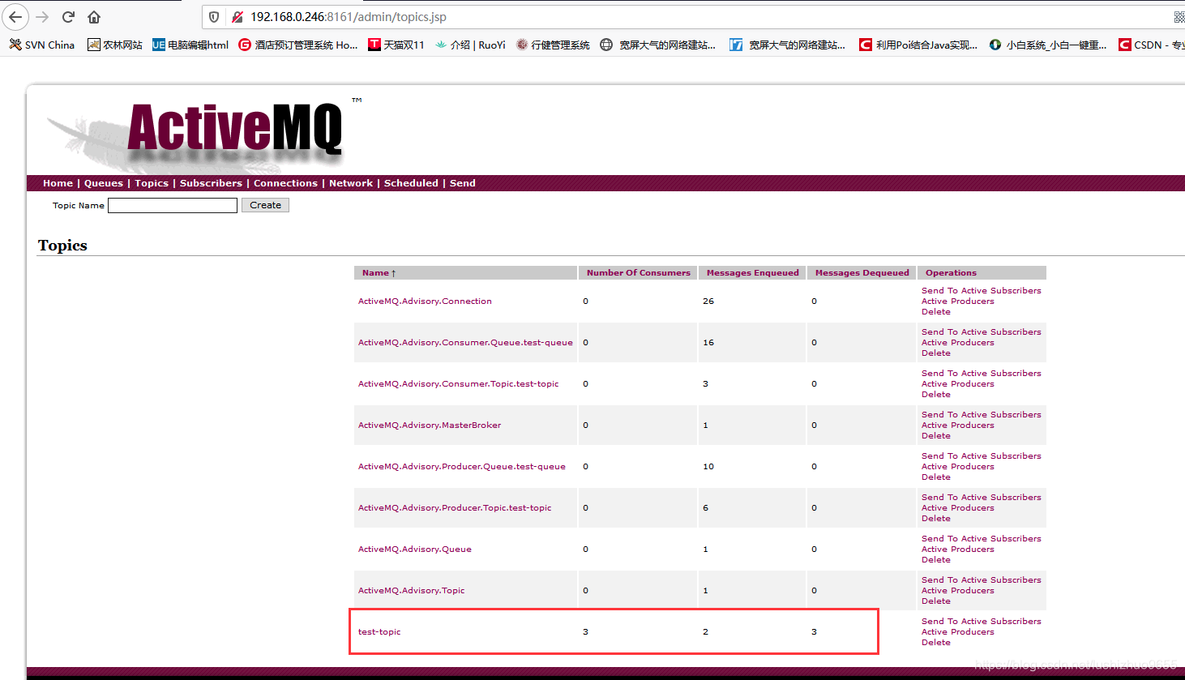Focus the Topic Name input field
The height and width of the screenshot is (680, 1185).
[173, 205]
